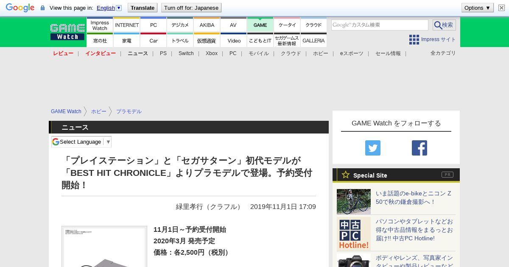Go to Switch category
Image resolution: width=509 pixels, height=267 pixels.
tap(186, 53)
